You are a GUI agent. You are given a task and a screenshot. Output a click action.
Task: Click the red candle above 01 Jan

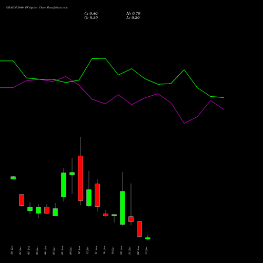coord(22,200)
